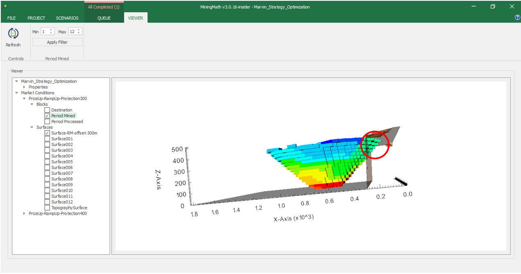Toggle the Surface-RM-offset-300m checkbox
The image size is (521, 274).
click(x=47, y=133)
